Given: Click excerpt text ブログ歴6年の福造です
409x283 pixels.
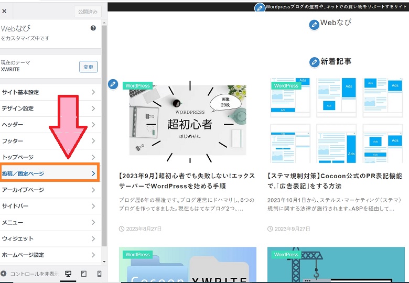Looking at the screenshot, I should click(187, 204).
